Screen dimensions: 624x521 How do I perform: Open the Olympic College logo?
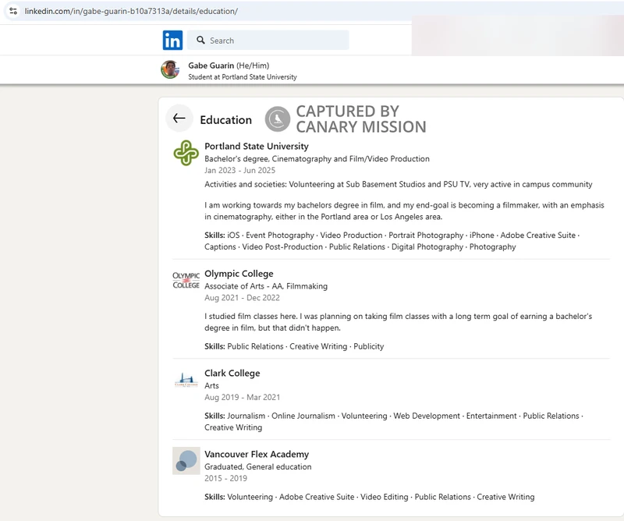click(x=186, y=280)
